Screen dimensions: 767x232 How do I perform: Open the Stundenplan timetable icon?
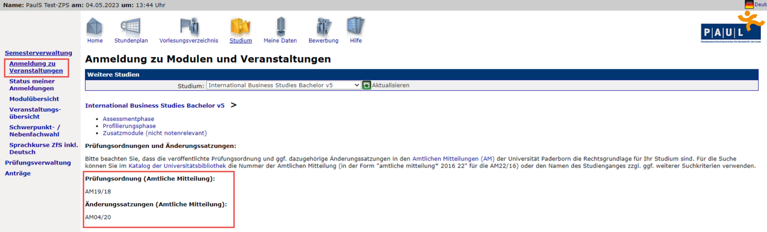coord(131,27)
